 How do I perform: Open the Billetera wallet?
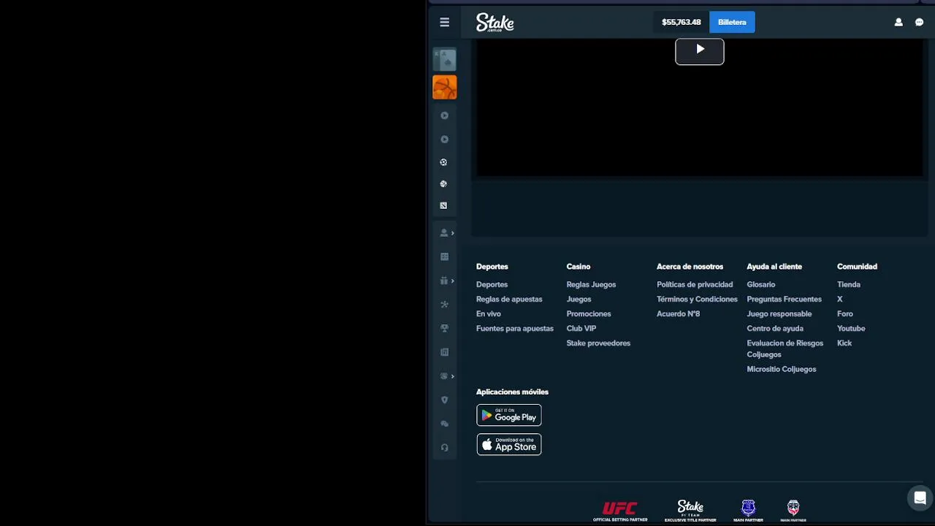tap(732, 23)
